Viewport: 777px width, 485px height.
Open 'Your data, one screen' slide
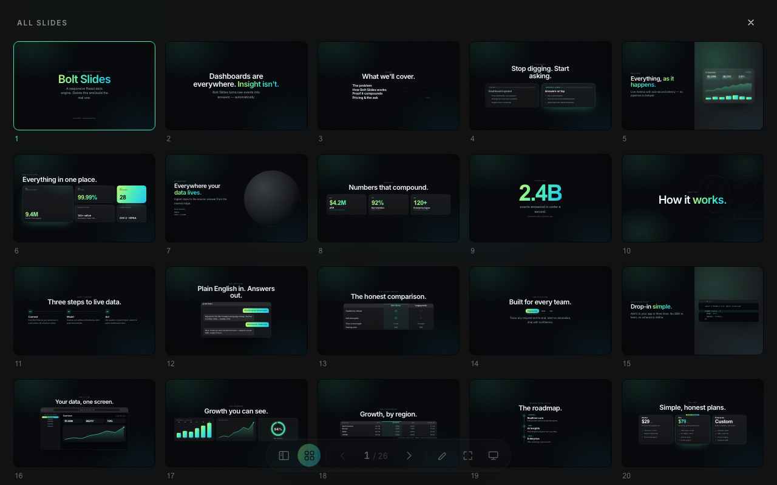click(84, 423)
